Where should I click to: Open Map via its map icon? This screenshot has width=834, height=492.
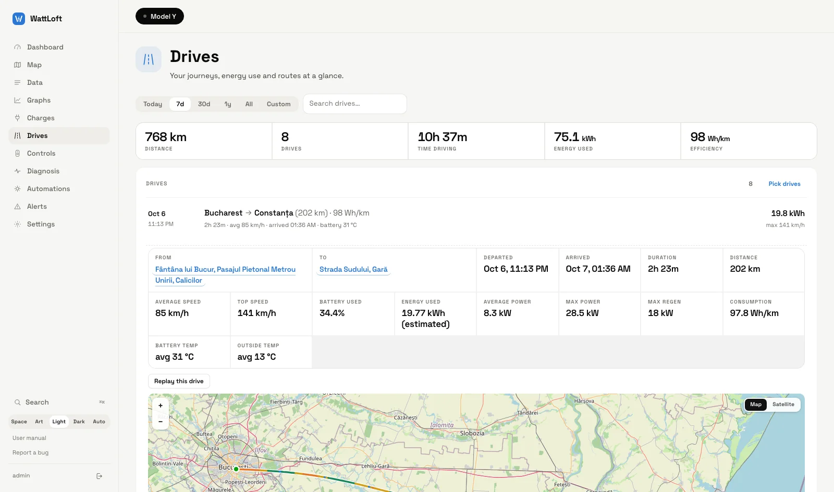click(17, 65)
